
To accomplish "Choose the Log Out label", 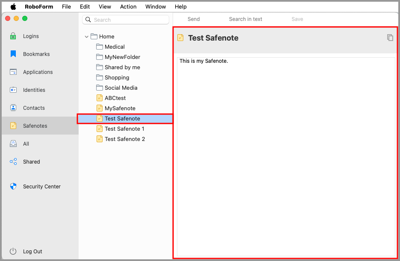I will [32, 251].
